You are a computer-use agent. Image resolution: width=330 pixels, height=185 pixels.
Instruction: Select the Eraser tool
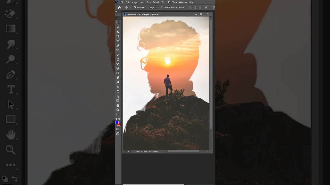tap(118, 69)
